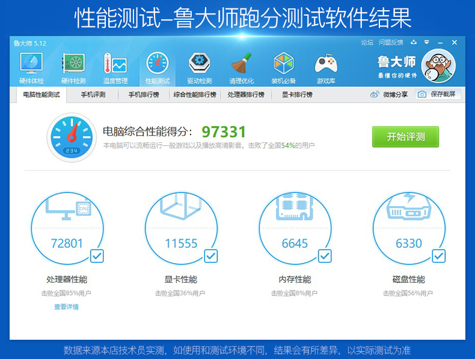Viewport: 475px width, 359px height.
Task: Click 击败全国56%用户 text
Action: tap(408, 293)
